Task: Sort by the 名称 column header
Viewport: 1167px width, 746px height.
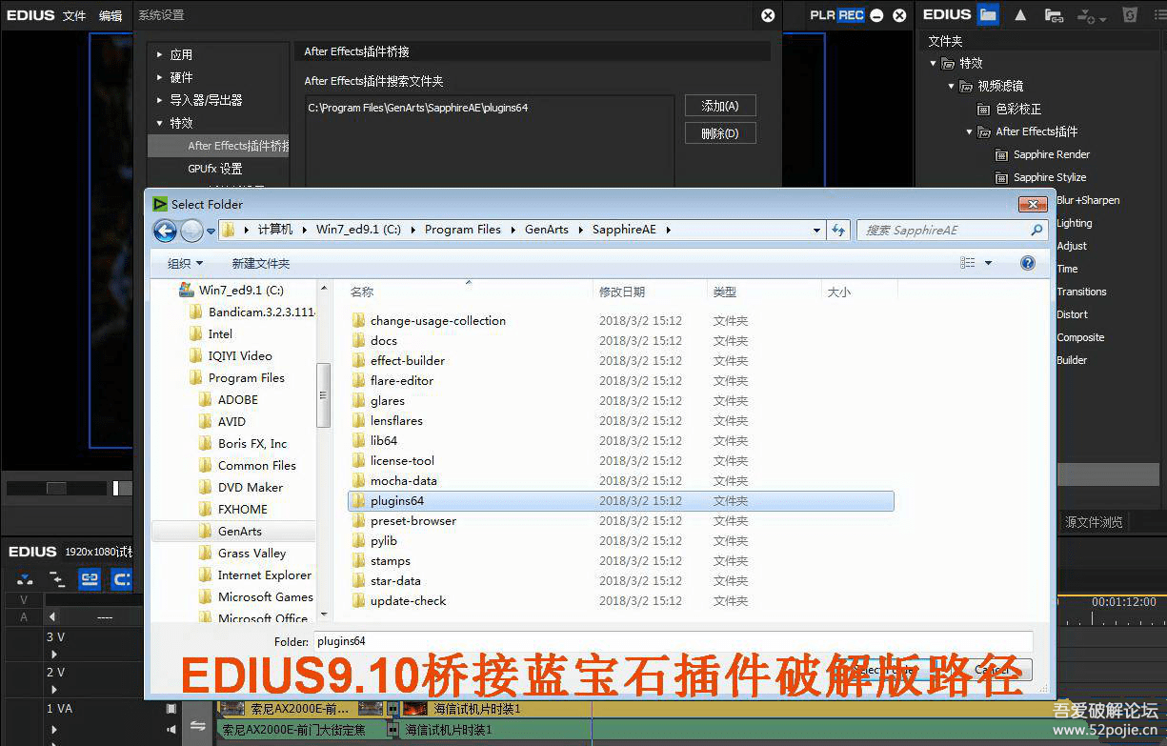Action: [361, 292]
